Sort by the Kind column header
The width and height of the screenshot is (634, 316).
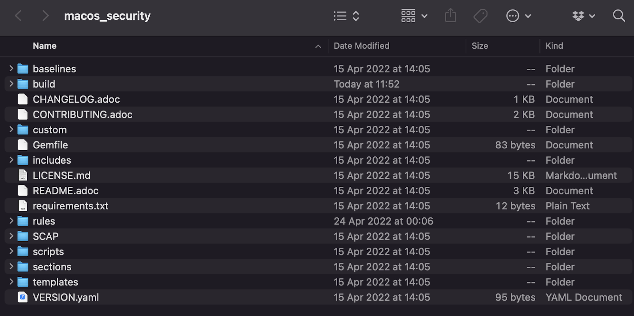click(x=554, y=46)
